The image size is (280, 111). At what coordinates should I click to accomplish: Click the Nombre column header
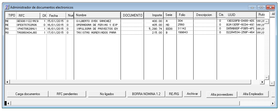(97, 15)
